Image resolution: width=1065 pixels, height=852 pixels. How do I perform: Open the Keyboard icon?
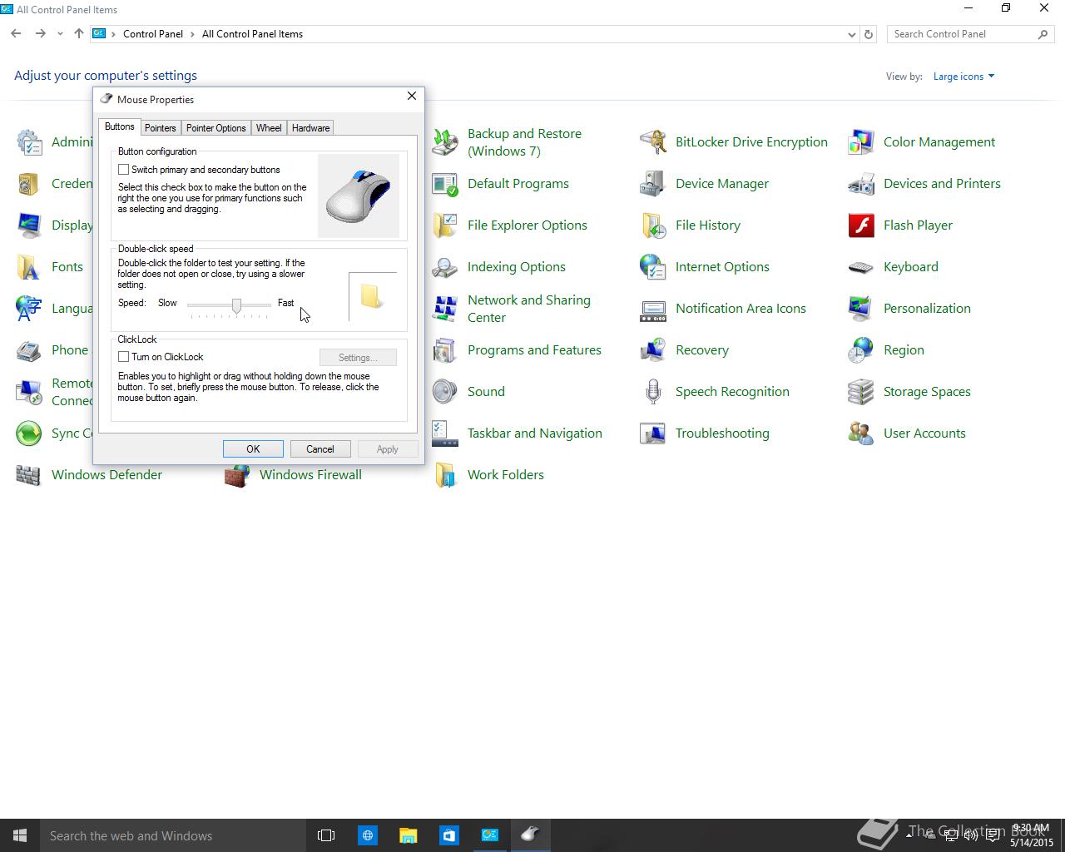(x=861, y=267)
